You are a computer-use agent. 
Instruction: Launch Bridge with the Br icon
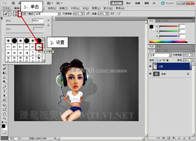[x=13, y=3]
